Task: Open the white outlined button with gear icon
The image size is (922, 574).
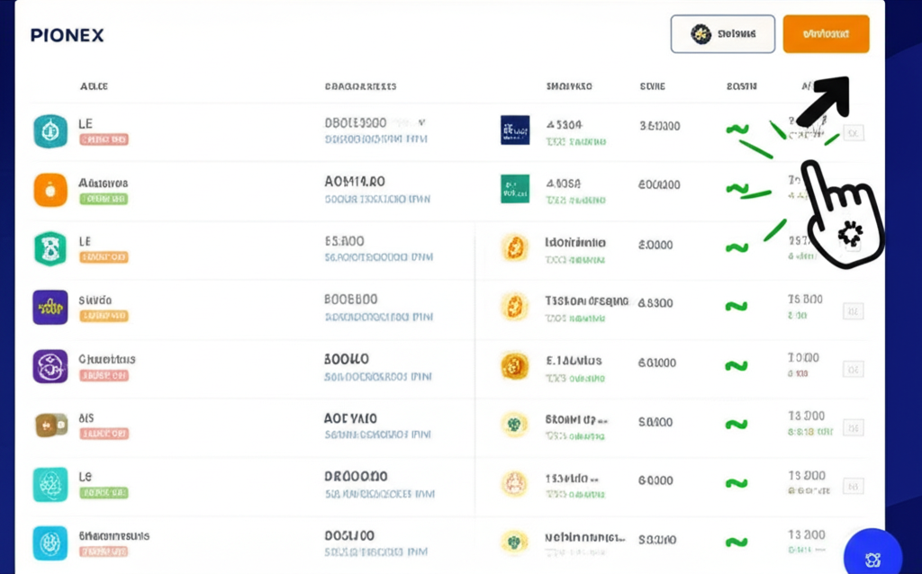Action: coord(722,34)
